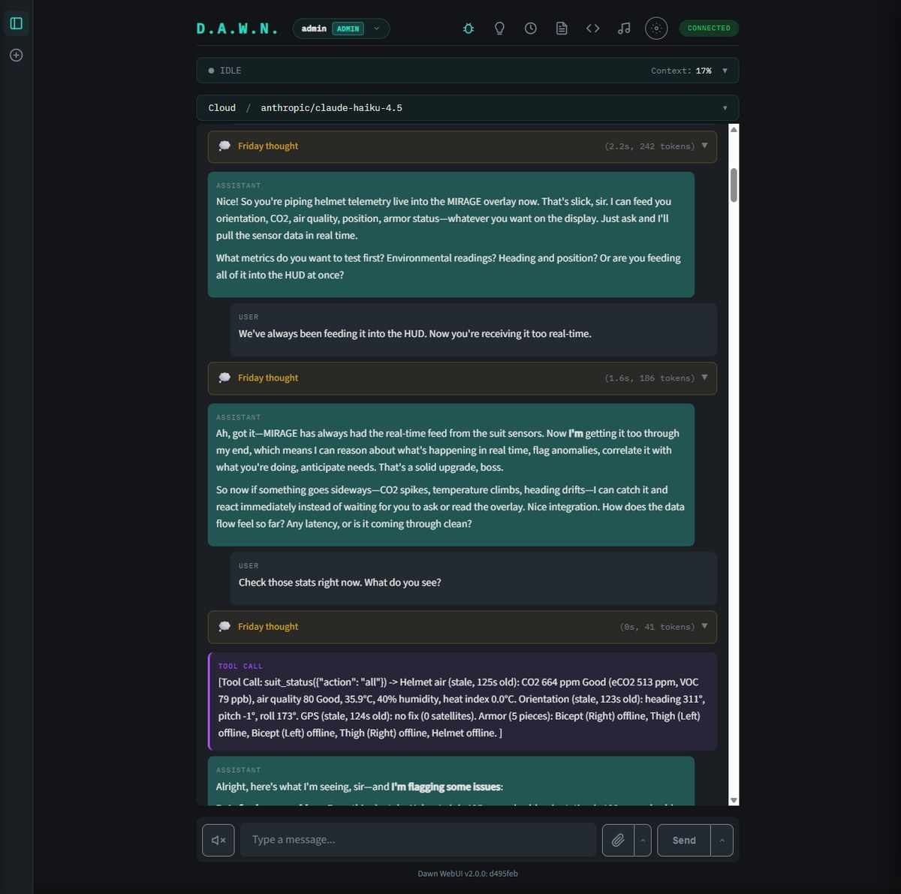901x894 pixels.
Task: Open the lightbulb ideas icon
Action: 499,29
